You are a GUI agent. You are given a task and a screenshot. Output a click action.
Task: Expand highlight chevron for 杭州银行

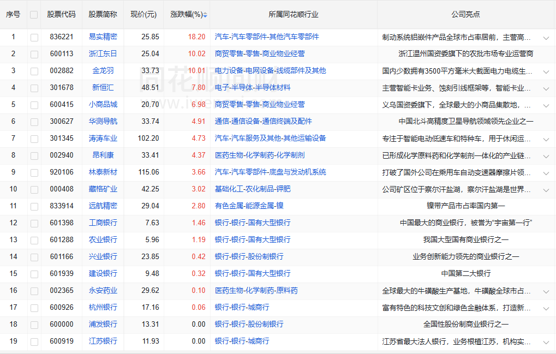(x=546, y=309)
